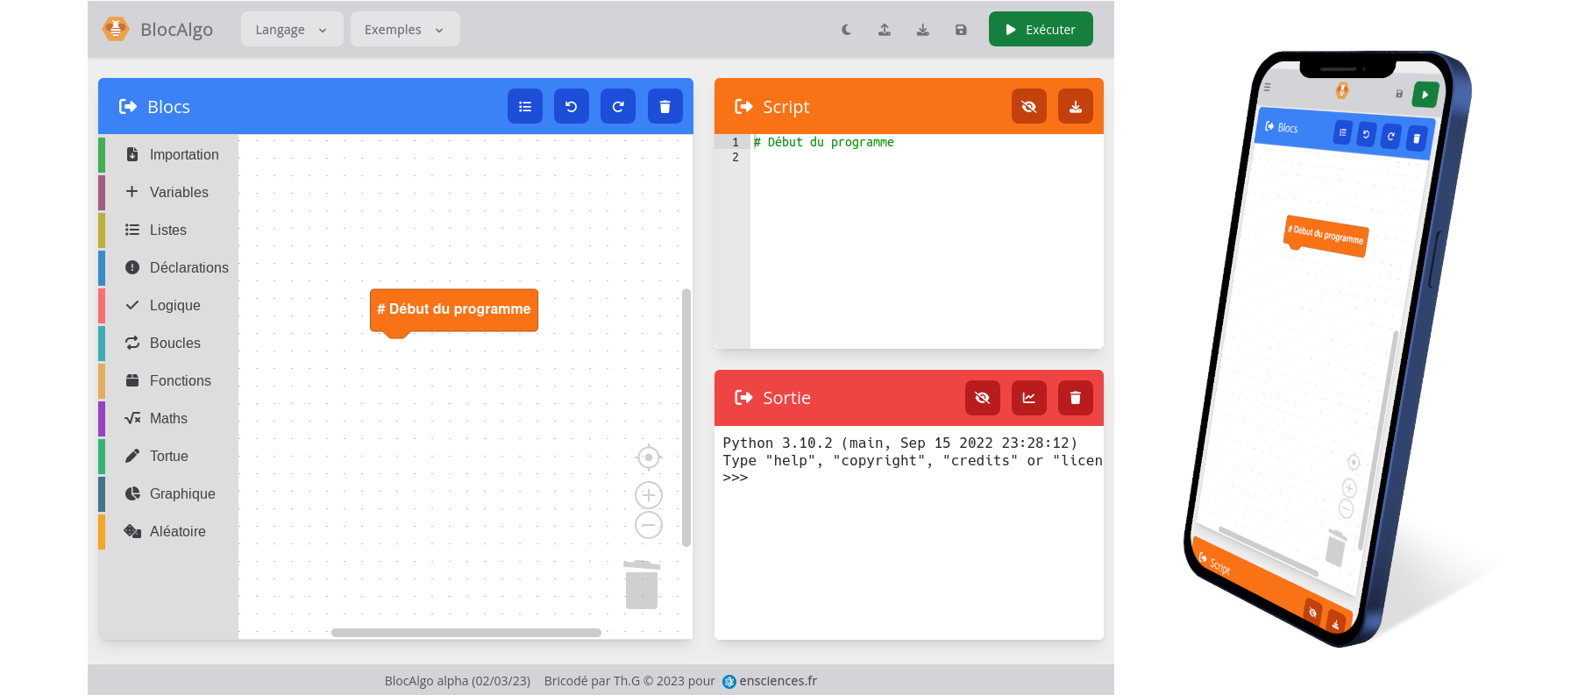The image size is (1578, 695).
Task: Open the chart icon in Sortie panel
Action: pyautogui.click(x=1028, y=398)
